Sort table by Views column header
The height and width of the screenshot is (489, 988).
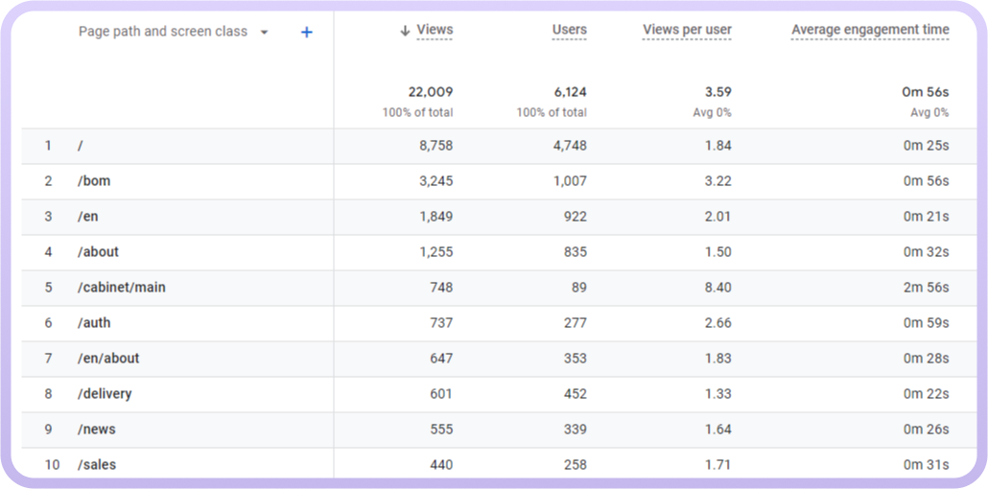point(435,31)
